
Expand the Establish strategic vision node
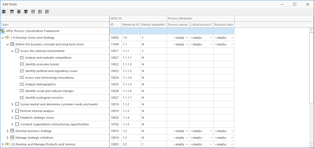point(12,118)
